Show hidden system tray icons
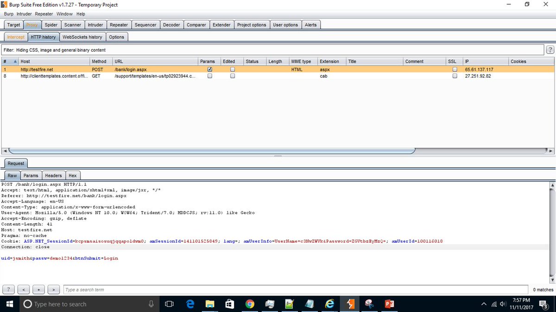Screen dimensions: 556x312 [484, 304]
